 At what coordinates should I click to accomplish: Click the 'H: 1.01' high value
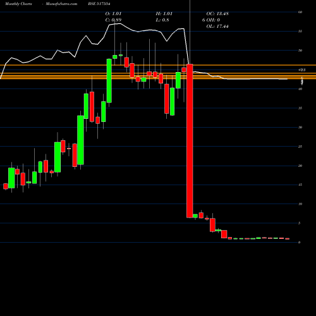click(x=164, y=14)
